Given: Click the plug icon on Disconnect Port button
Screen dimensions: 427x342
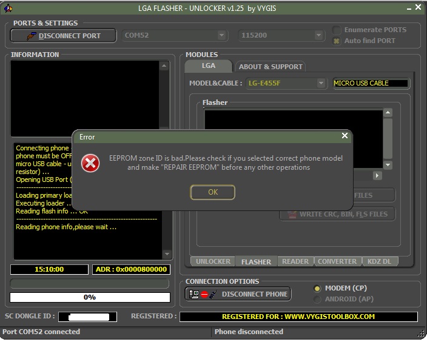Looking at the screenshot, I should [x=32, y=36].
